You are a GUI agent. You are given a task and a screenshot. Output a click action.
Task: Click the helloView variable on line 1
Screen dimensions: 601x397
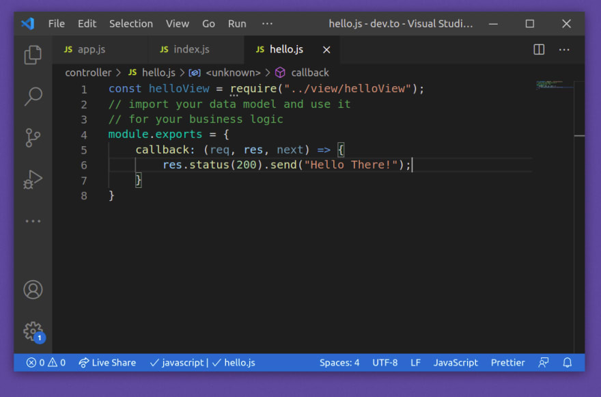(x=179, y=89)
